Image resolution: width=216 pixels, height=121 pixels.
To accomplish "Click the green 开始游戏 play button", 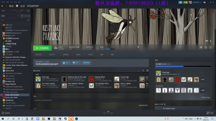I will (42, 48).
